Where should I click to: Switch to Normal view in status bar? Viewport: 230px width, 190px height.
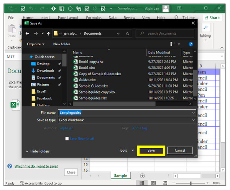click(141, 183)
